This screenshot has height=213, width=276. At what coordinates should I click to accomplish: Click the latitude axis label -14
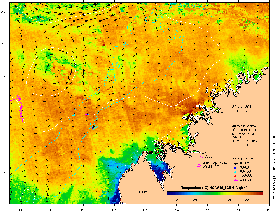pos(3,76)
